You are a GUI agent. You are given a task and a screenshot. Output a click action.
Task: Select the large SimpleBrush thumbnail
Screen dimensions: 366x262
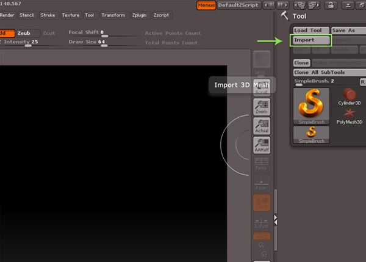click(x=311, y=106)
